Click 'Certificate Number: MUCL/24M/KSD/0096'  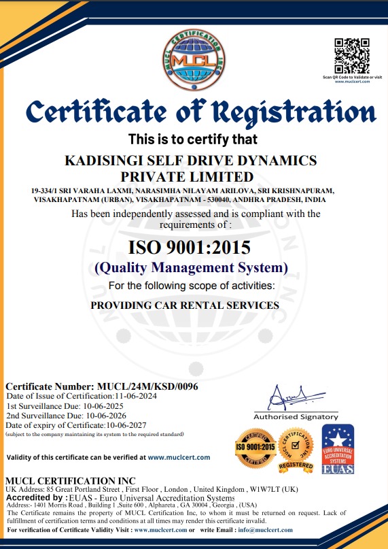click(x=102, y=386)
